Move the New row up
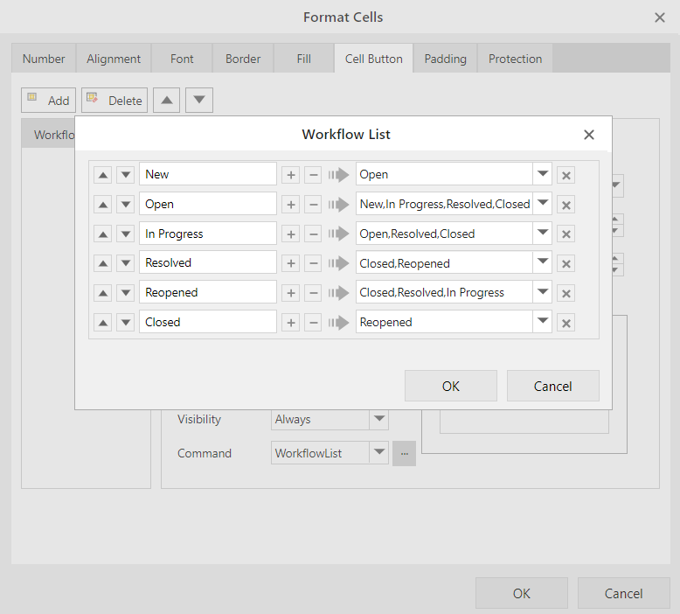The height and width of the screenshot is (614, 680). pyautogui.click(x=103, y=175)
